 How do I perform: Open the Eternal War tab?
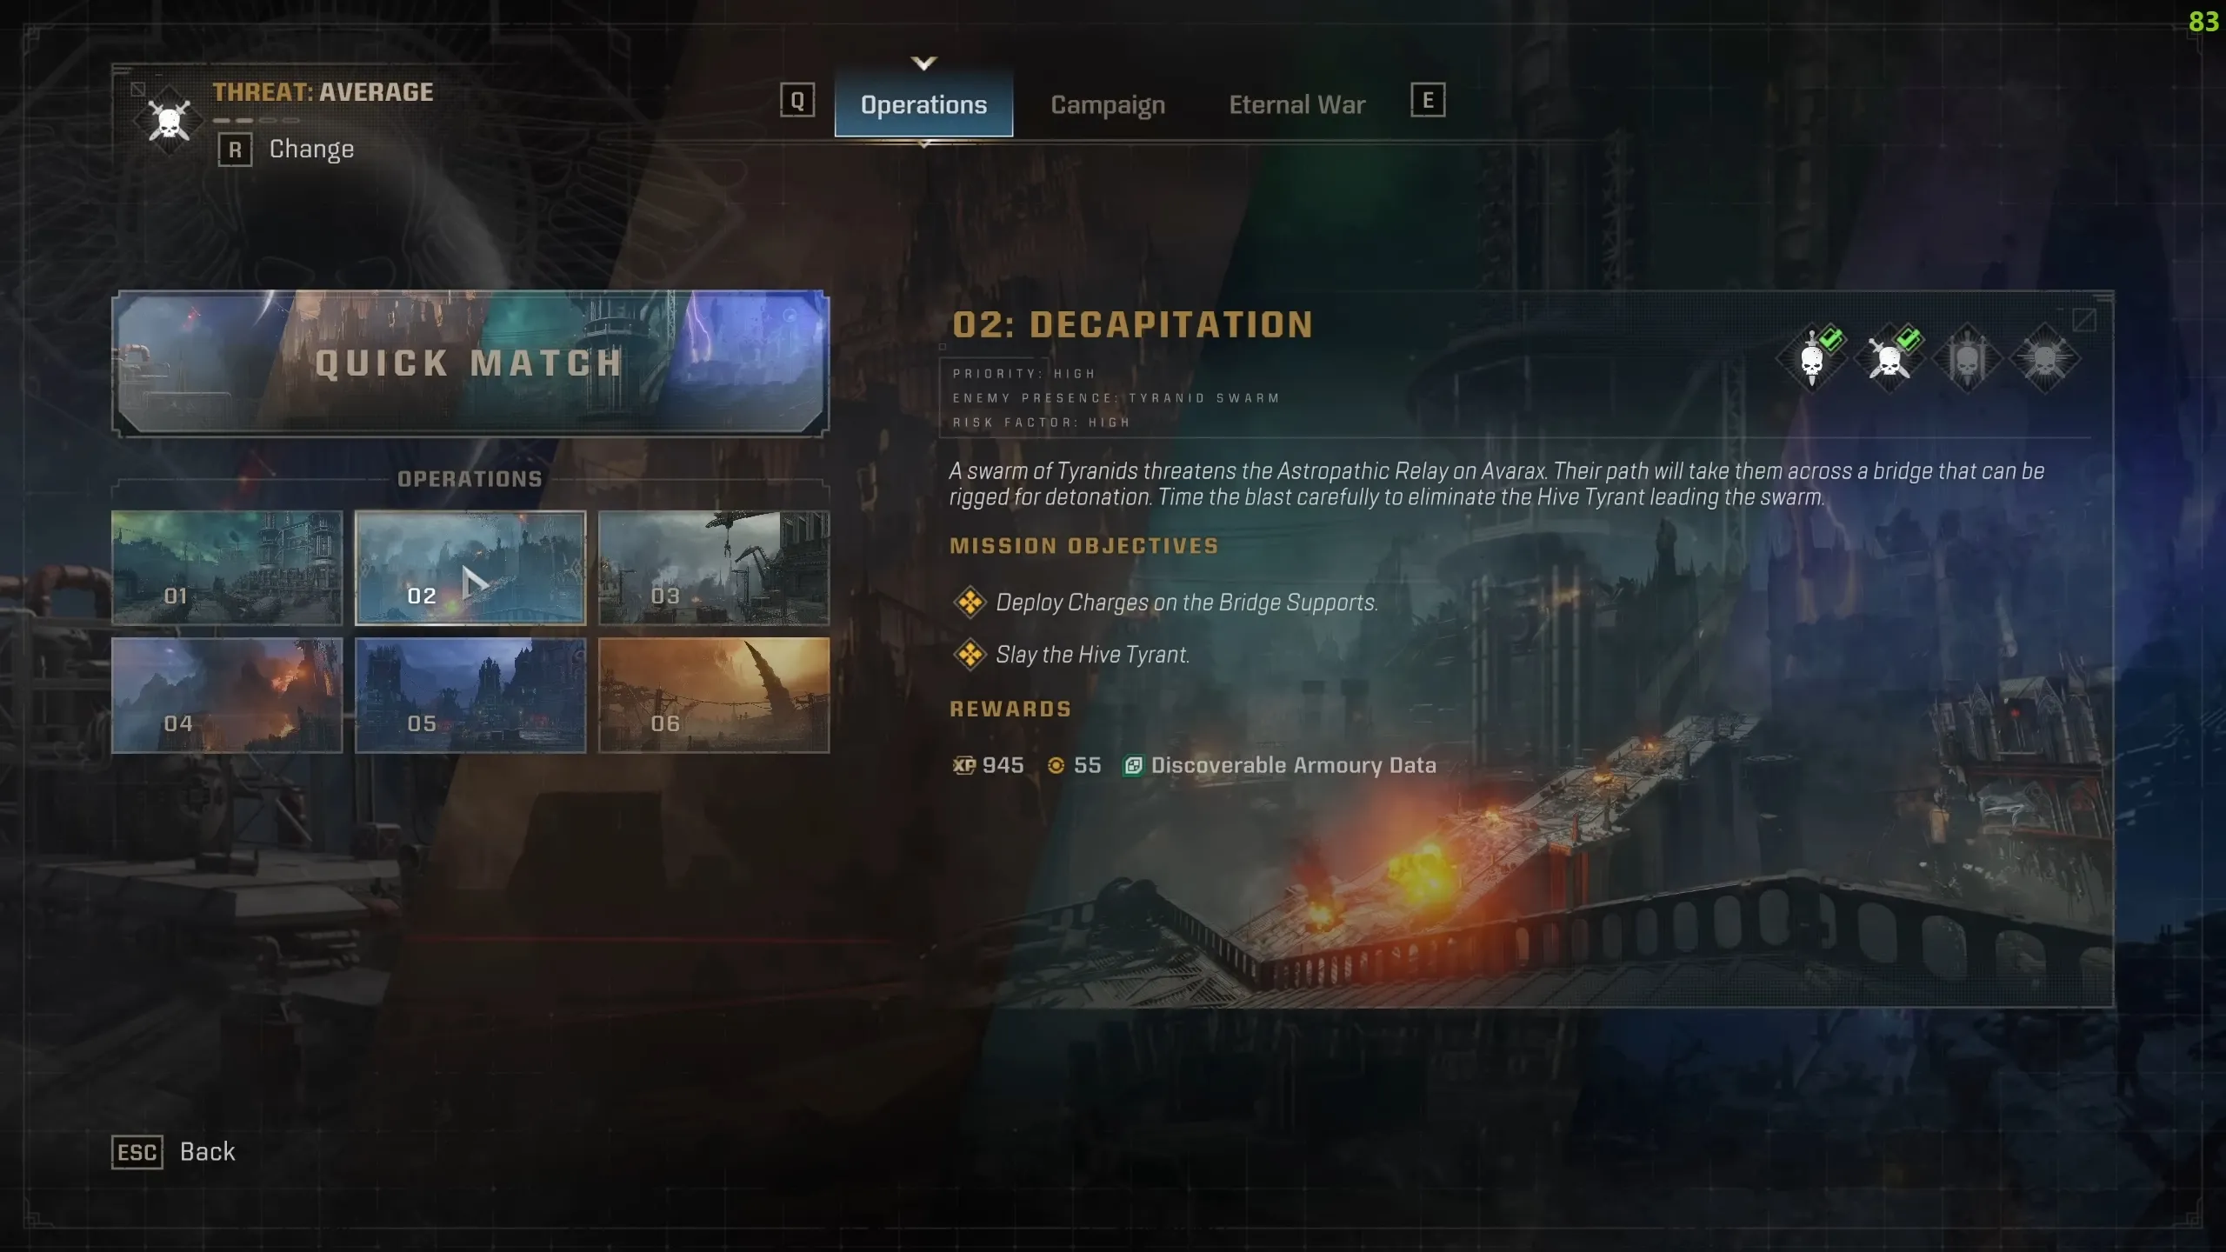1298,104
